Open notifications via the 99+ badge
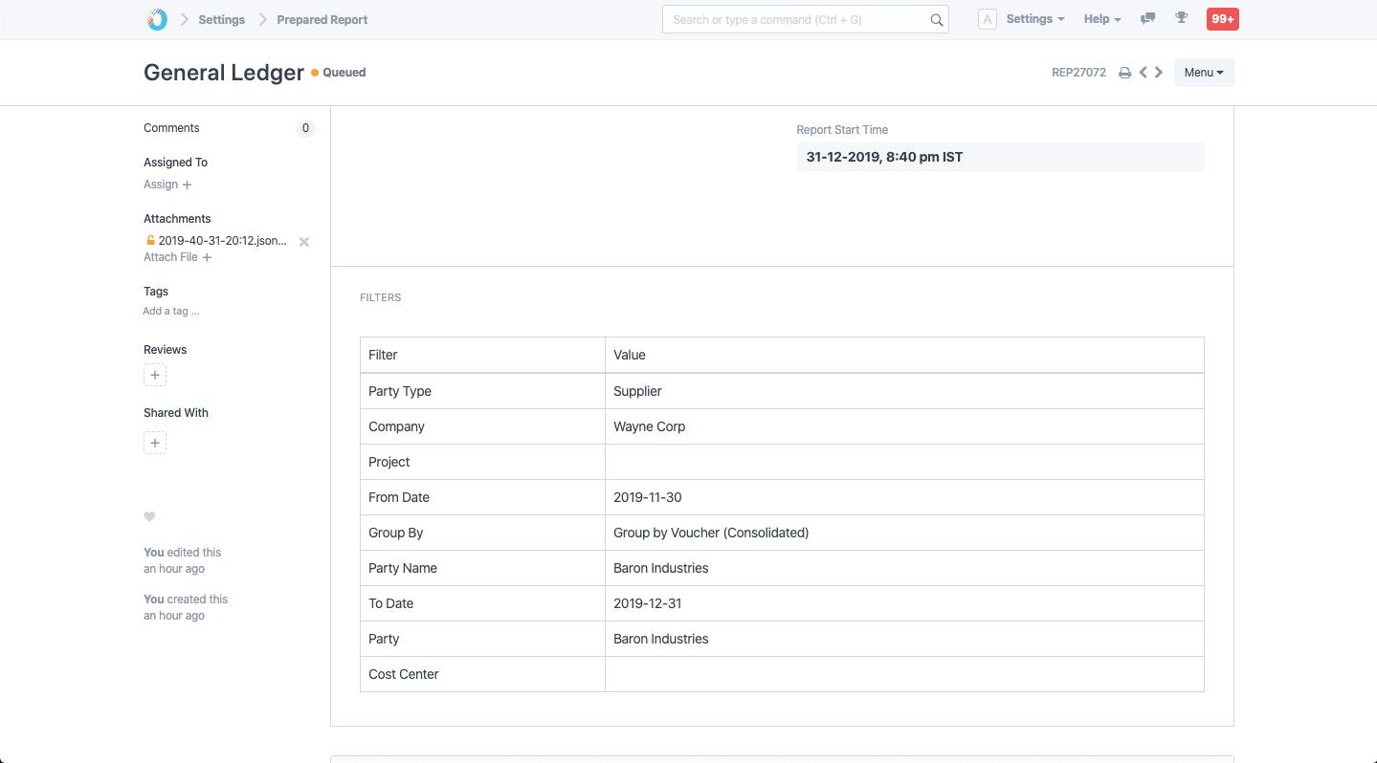The width and height of the screenshot is (1377, 763). (x=1222, y=18)
